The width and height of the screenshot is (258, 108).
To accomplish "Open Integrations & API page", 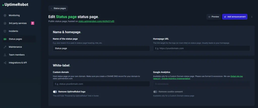I will (19, 63).
